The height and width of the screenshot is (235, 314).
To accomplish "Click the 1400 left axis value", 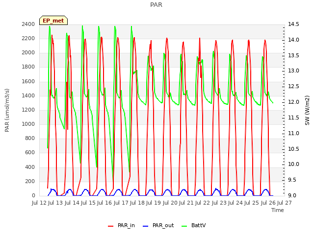I will coord(28,95).
